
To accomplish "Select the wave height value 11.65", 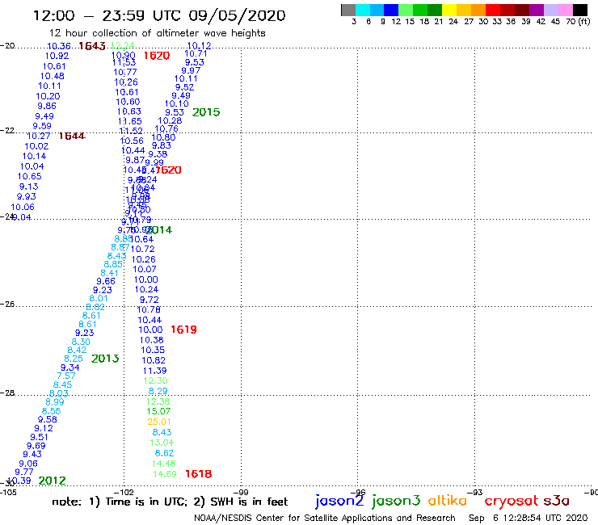I will tap(129, 121).
